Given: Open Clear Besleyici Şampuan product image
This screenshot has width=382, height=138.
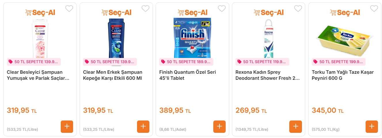Looking at the screenshot, I should [x=40, y=38].
